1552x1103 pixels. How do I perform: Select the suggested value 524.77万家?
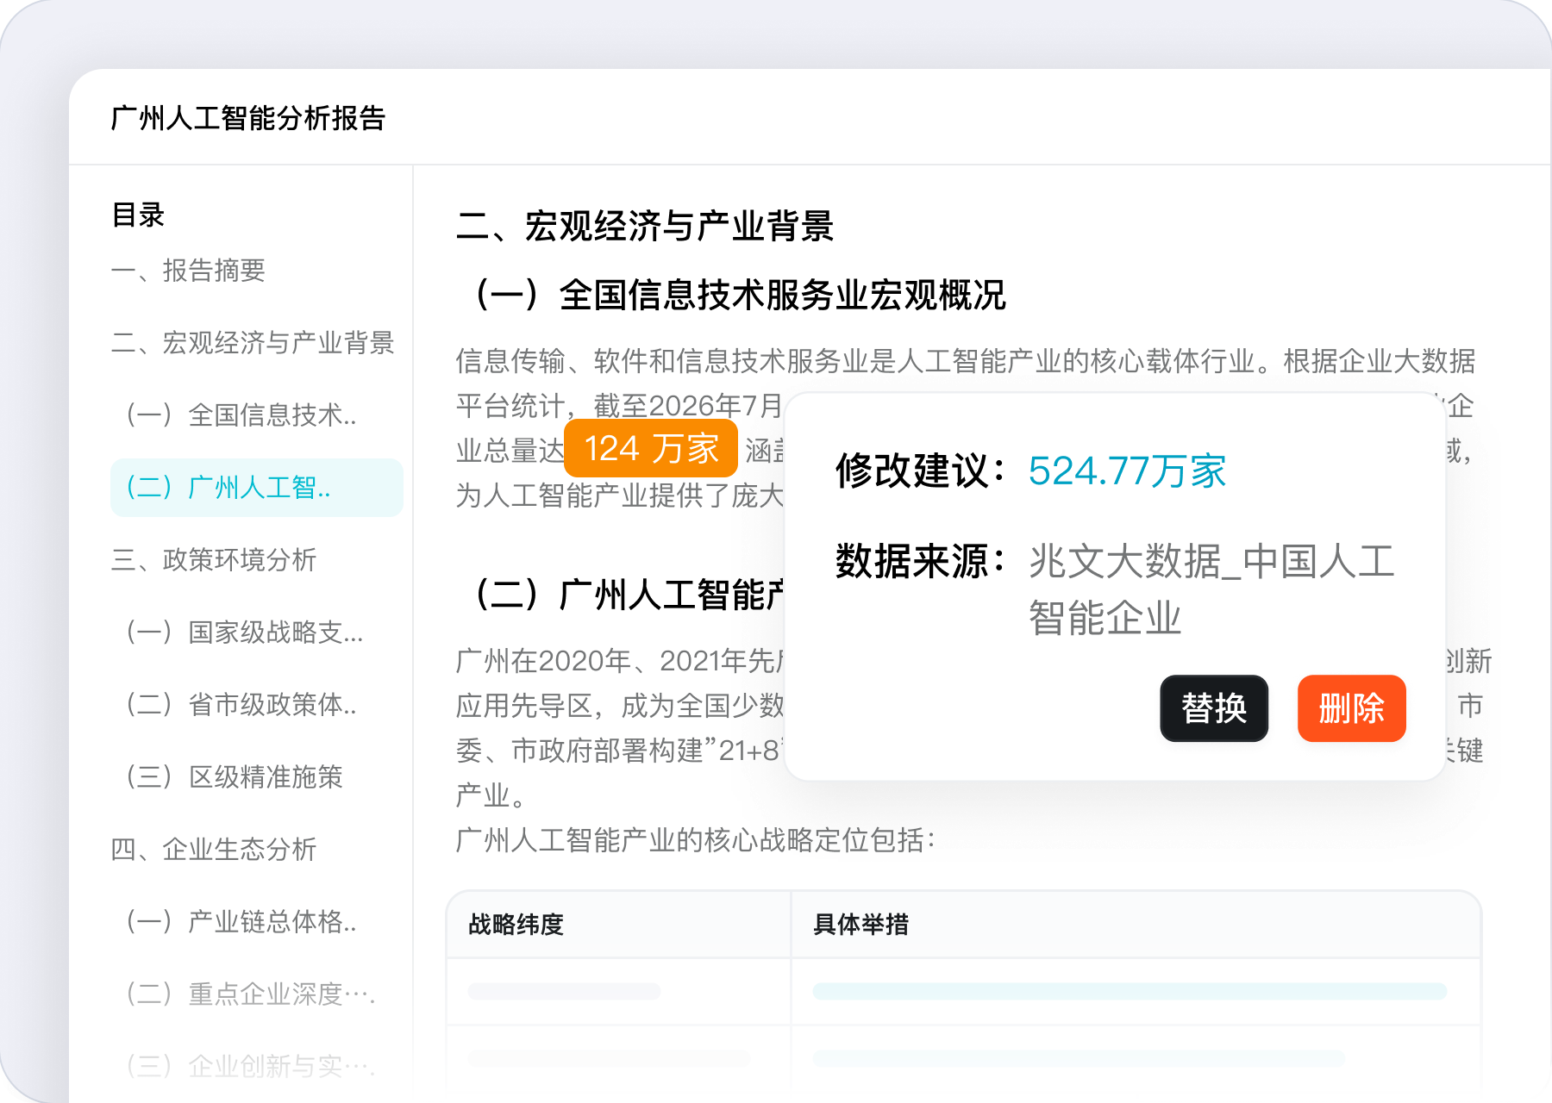pos(1127,471)
